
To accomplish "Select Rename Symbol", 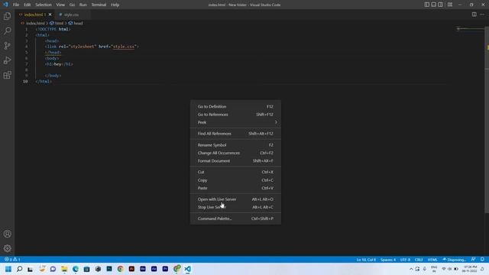I will pyautogui.click(x=235, y=145).
